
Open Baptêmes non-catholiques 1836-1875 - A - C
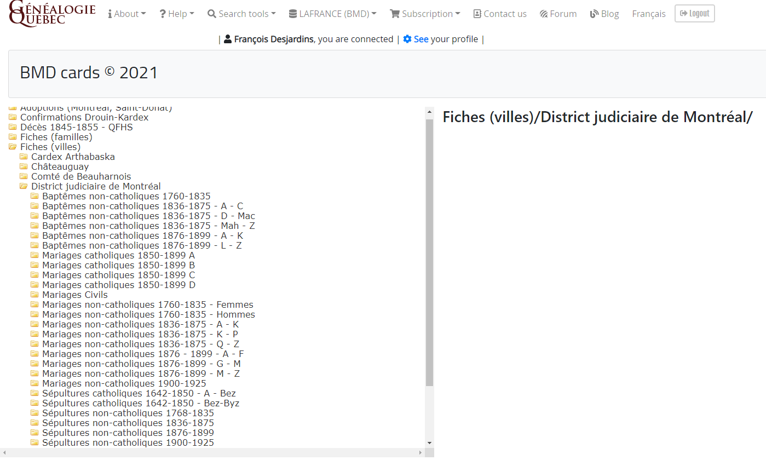coord(142,206)
